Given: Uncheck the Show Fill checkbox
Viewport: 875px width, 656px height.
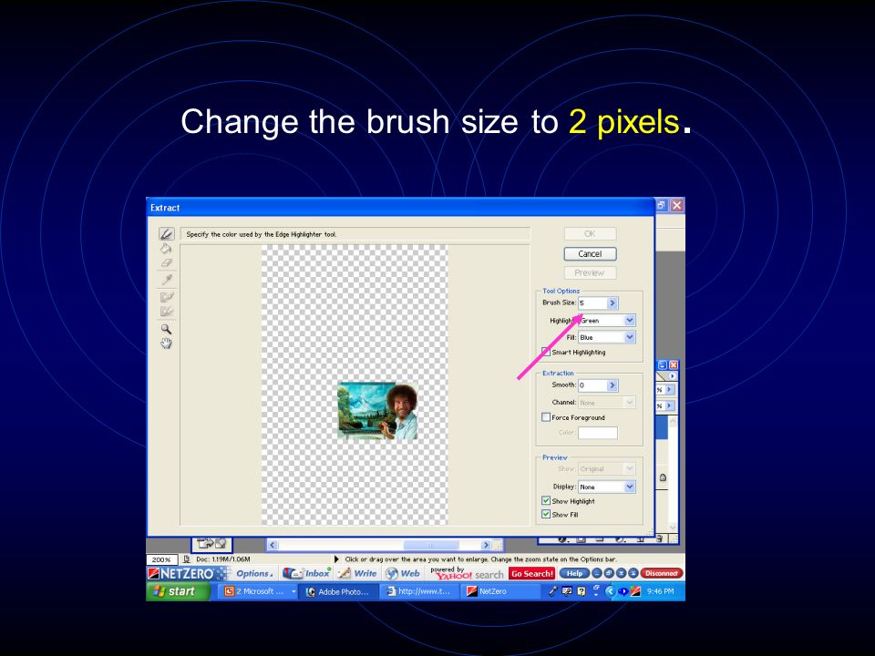Looking at the screenshot, I should click(x=546, y=514).
